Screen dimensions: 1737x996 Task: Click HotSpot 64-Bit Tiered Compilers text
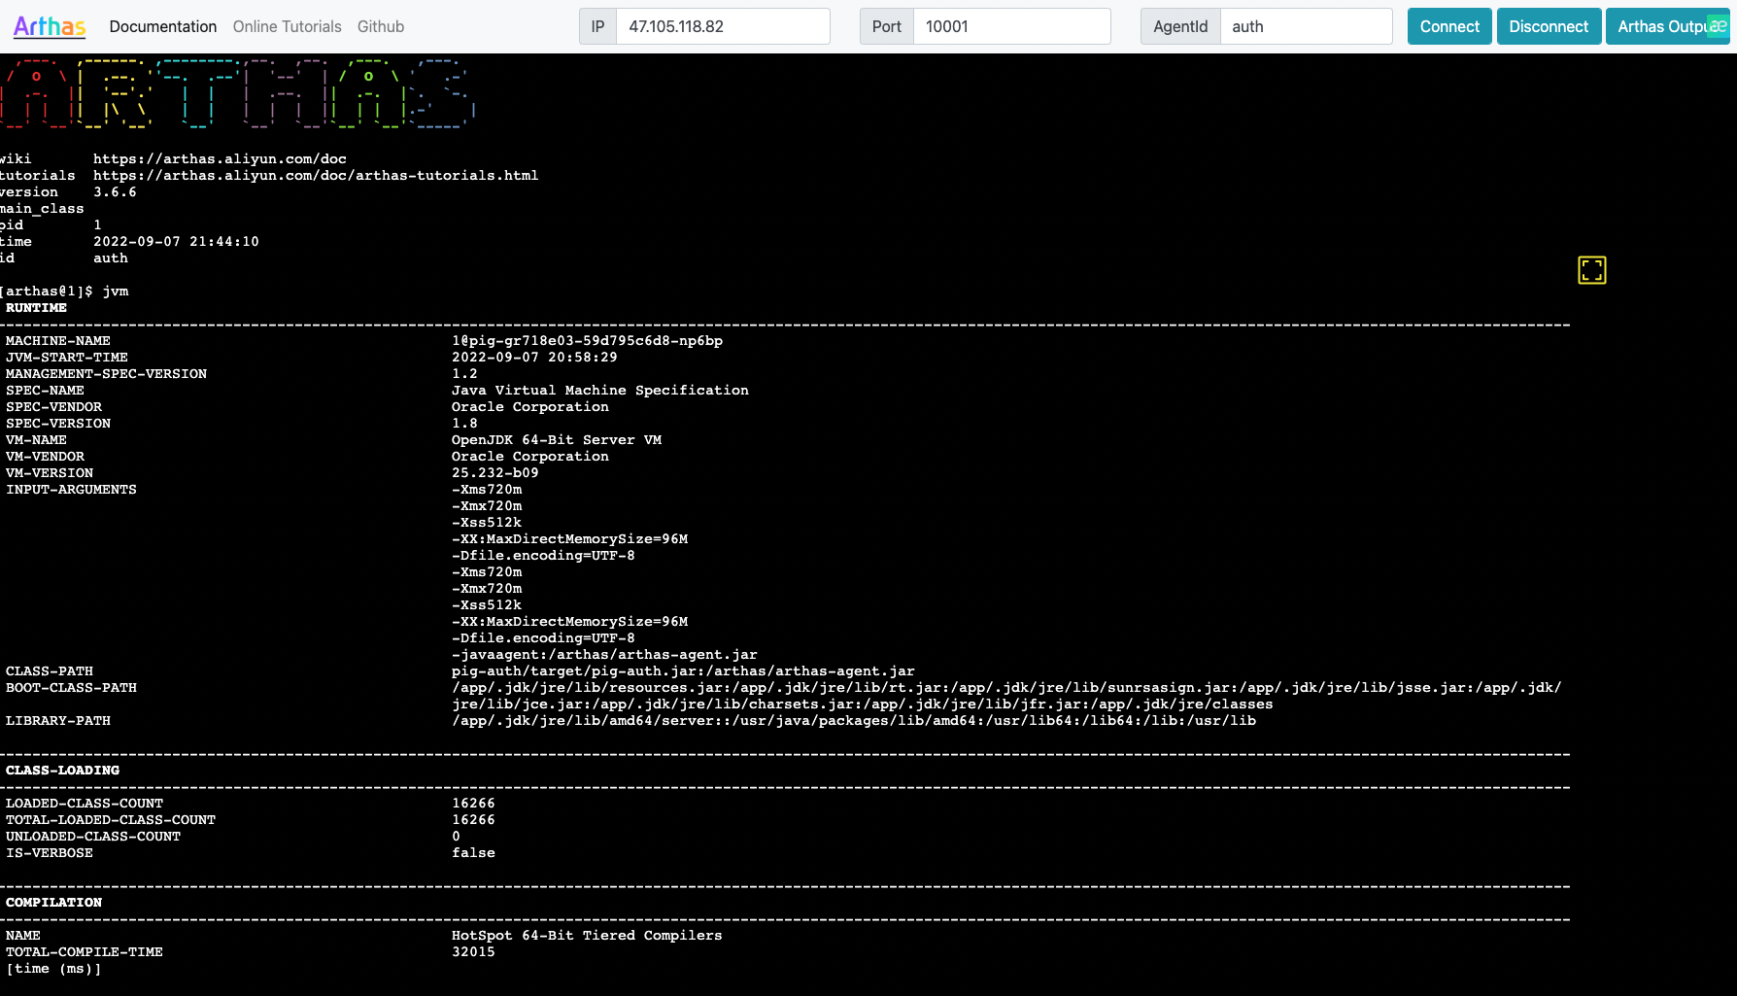pyautogui.click(x=587, y=936)
